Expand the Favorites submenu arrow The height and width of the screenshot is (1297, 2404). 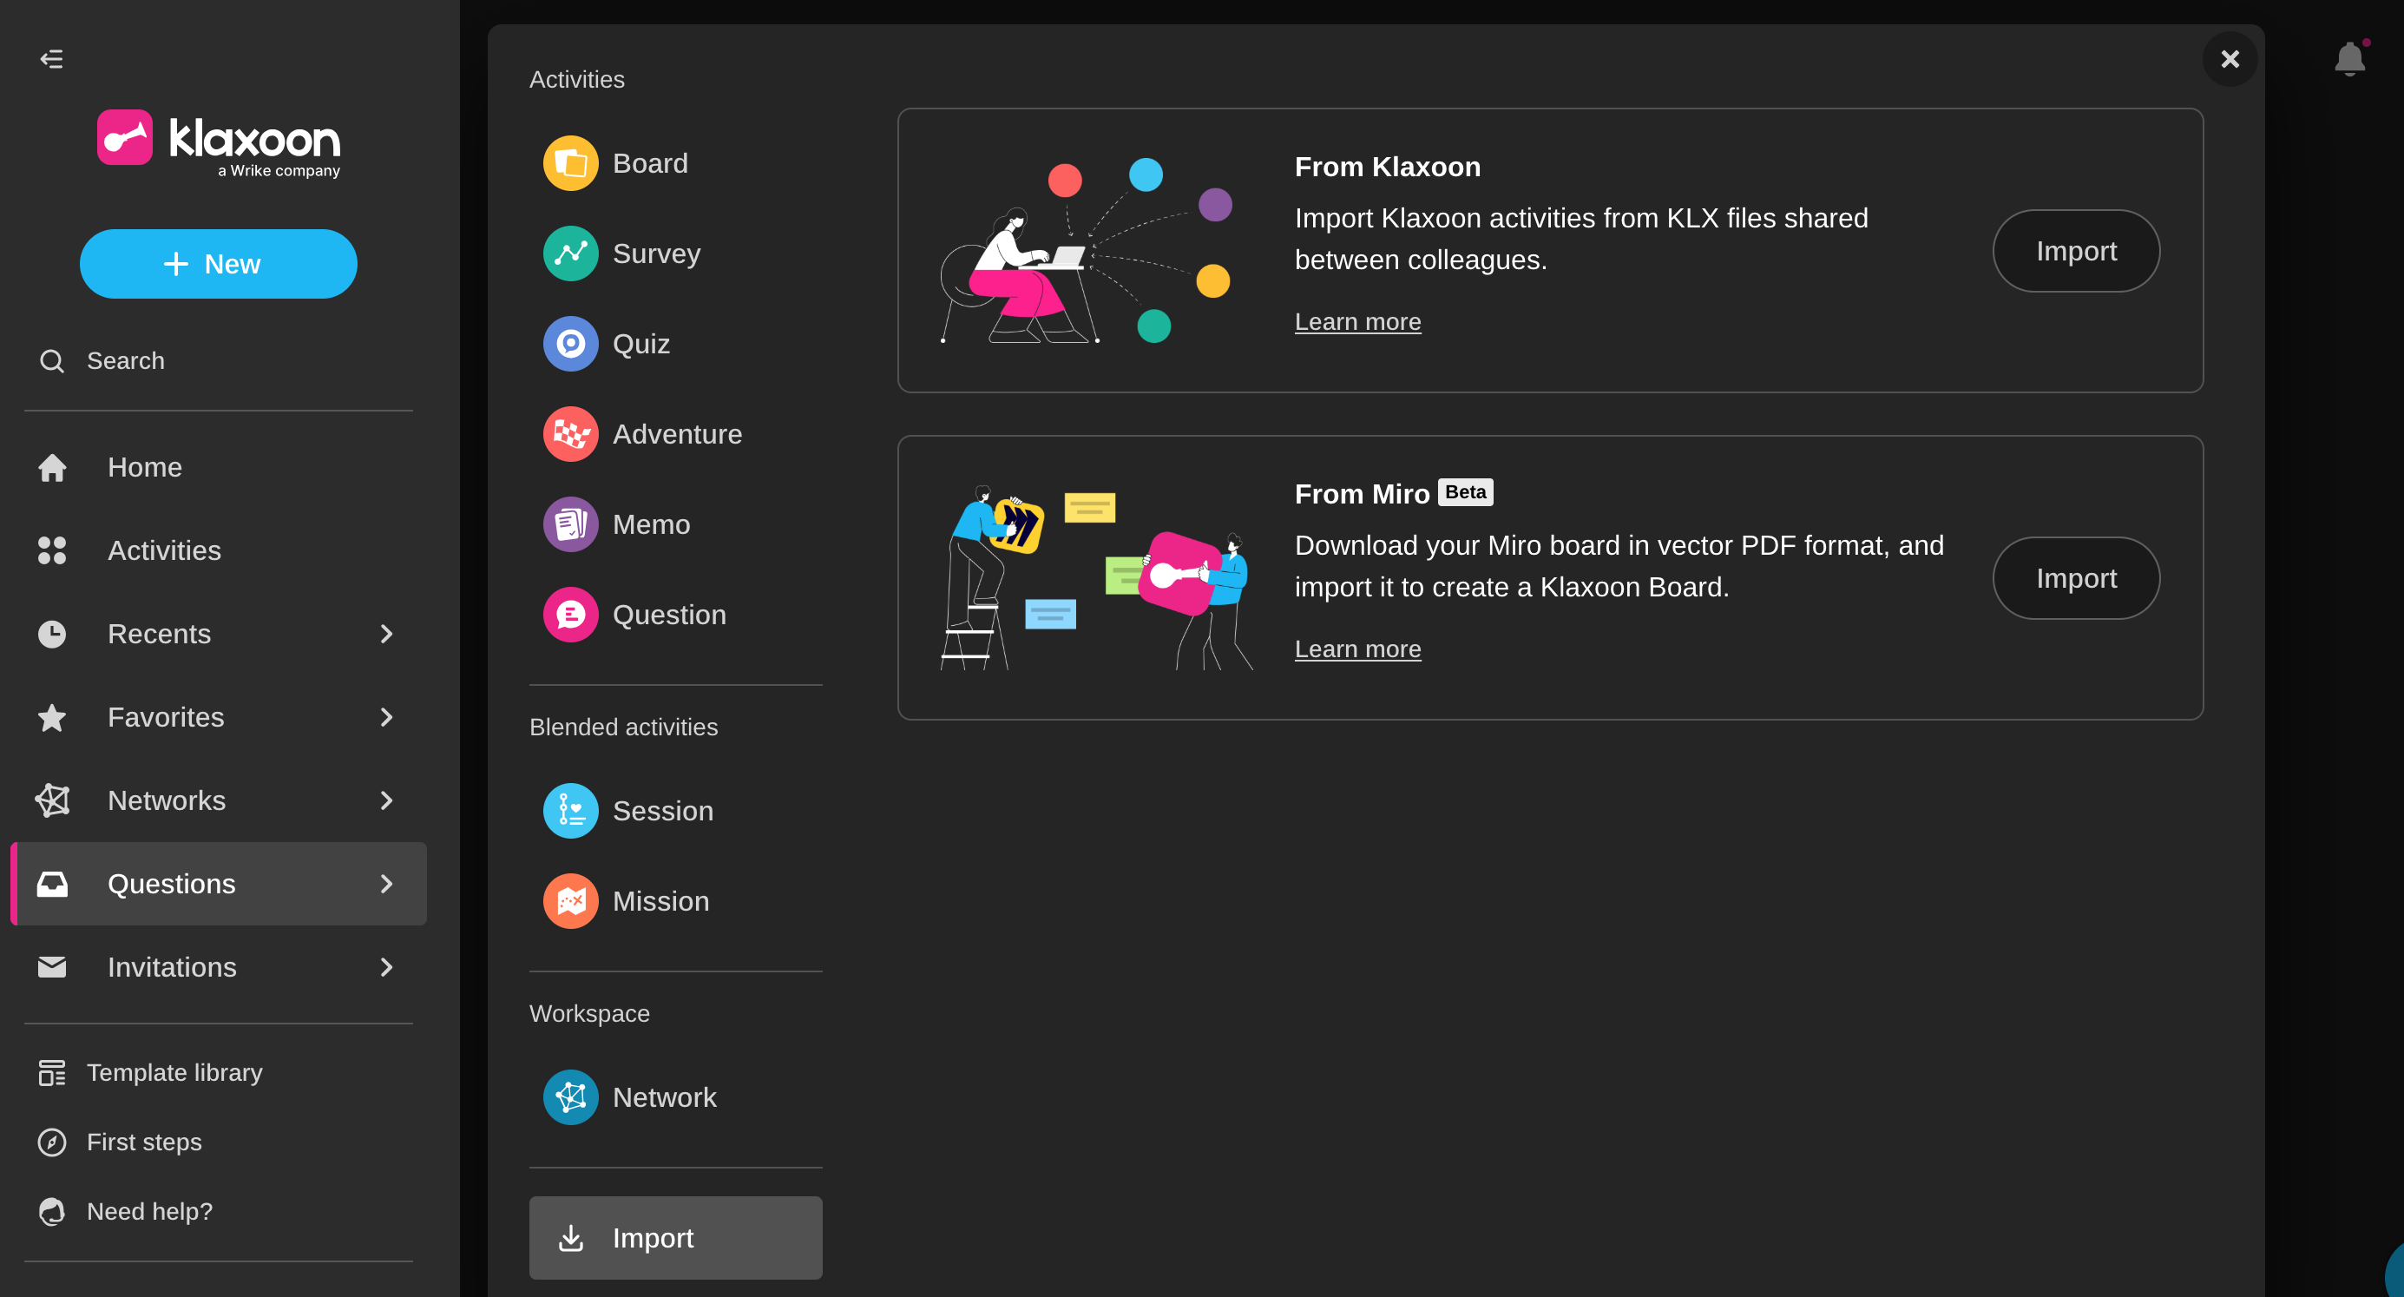tap(386, 717)
